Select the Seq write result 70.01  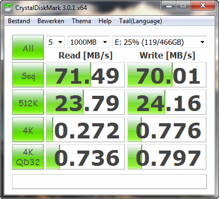(x=167, y=75)
